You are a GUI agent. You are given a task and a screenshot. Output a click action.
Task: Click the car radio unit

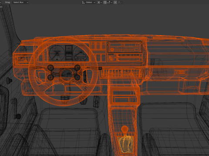click(125, 47)
